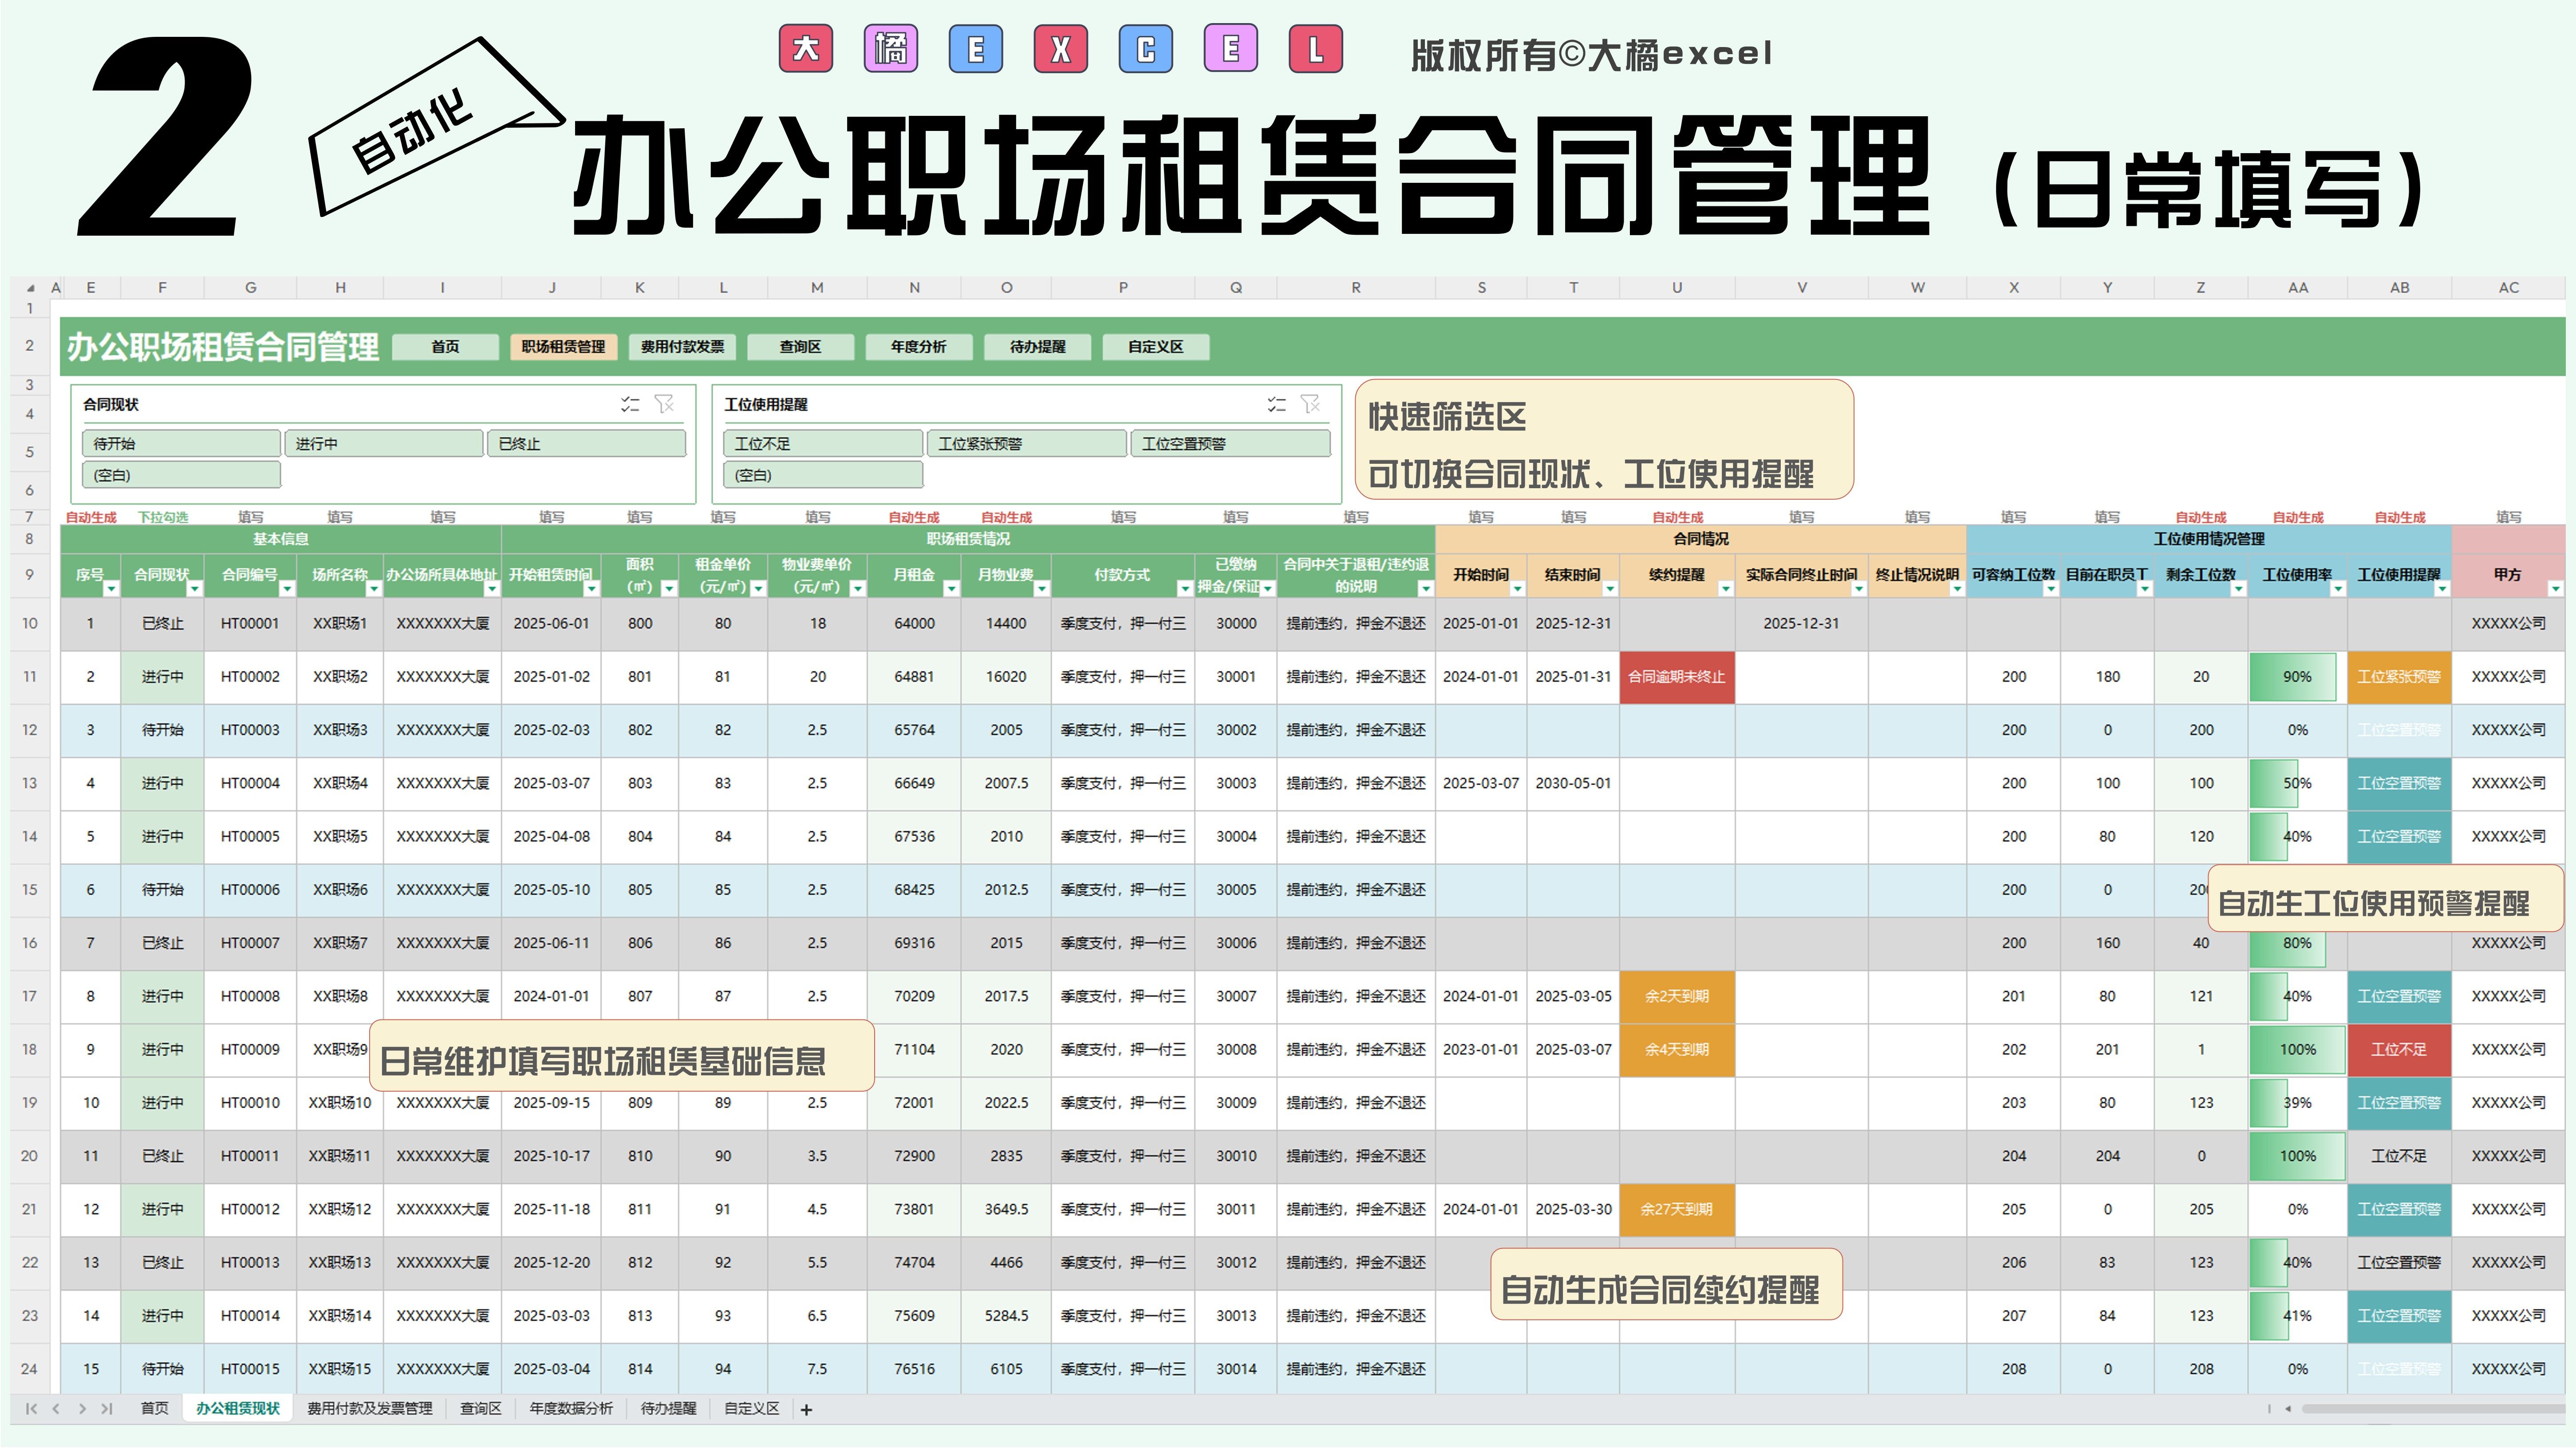
Task: Toggle 进行中 slicer option
Action: (383, 444)
